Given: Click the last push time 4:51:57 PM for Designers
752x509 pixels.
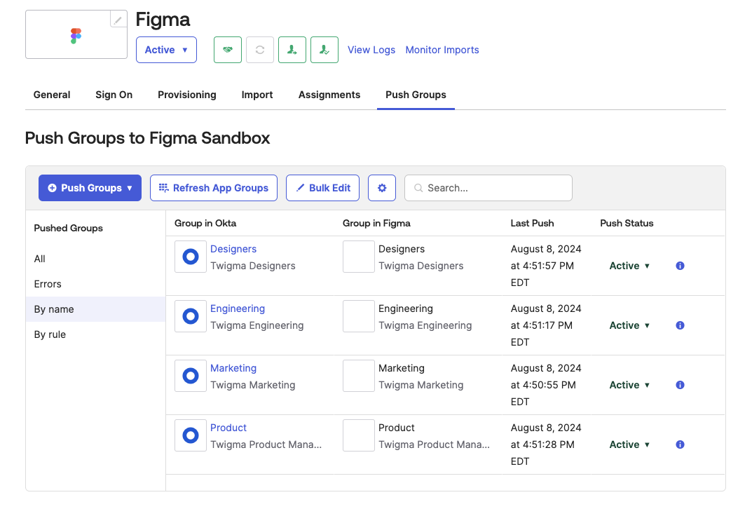Looking at the screenshot, I should point(547,266).
